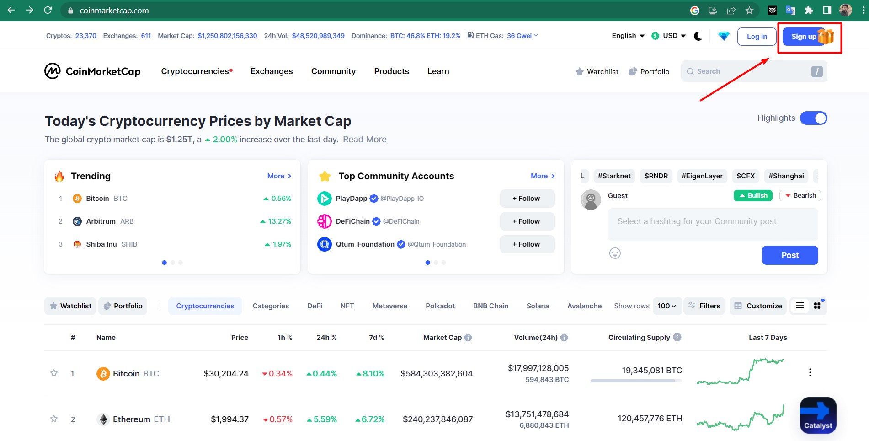Click Circulating Supply info icon
This screenshot has width=869, height=441.
(677, 337)
